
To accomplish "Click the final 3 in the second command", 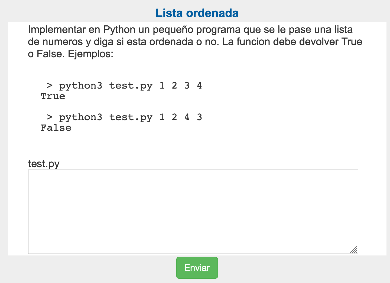I will [199, 117].
